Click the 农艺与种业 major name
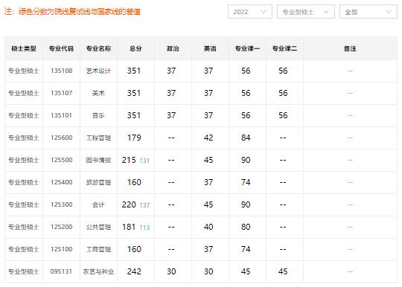Screen dimensions: 402x287 coord(98,271)
